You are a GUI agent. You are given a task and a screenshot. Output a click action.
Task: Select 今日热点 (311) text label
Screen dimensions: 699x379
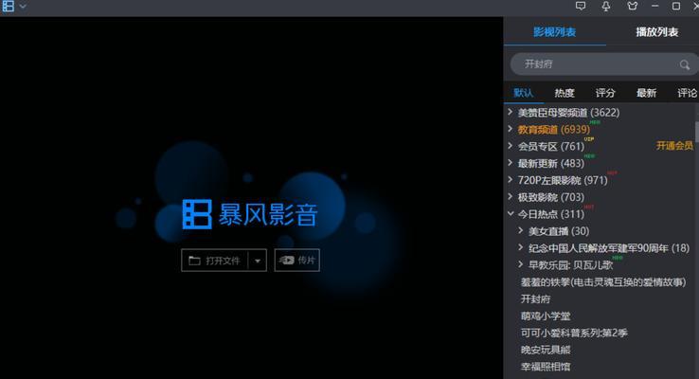[551, 214]
